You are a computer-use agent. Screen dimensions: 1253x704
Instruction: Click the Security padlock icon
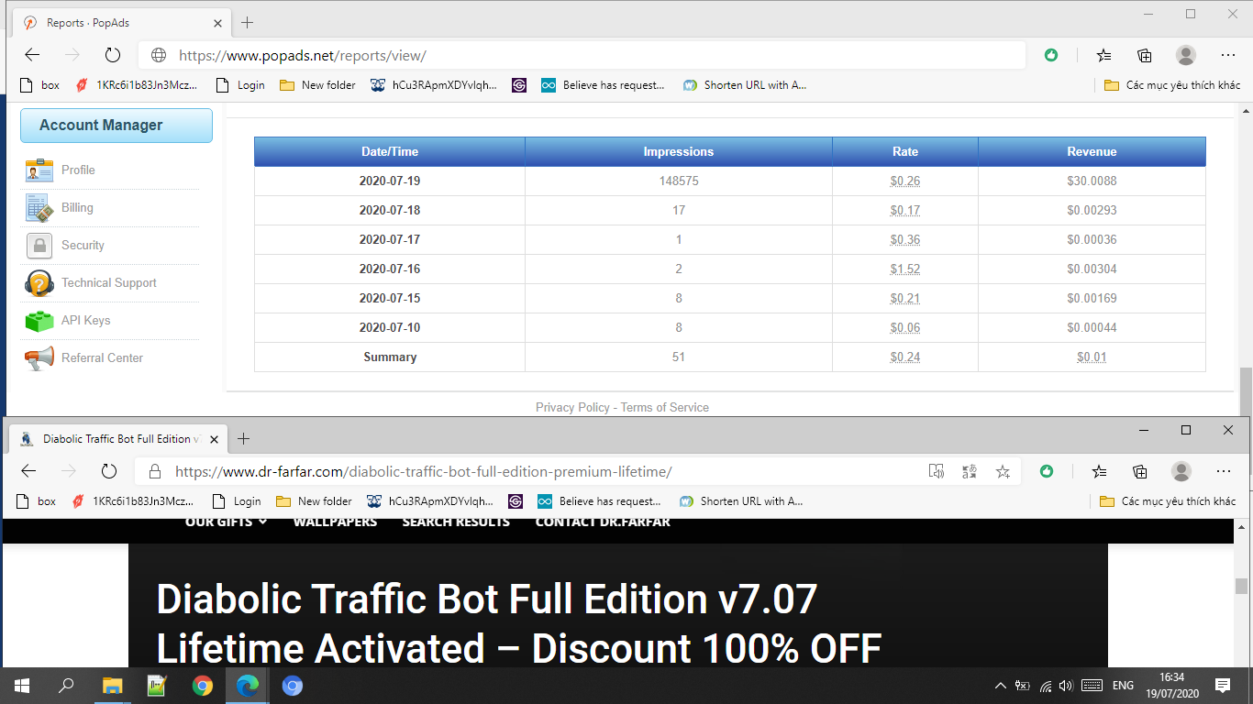[x=39, y=246]
